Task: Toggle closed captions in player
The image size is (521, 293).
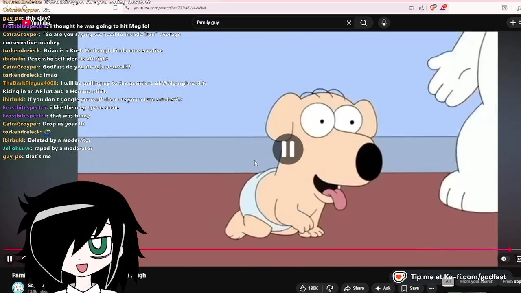Action: tap(519, 259)
